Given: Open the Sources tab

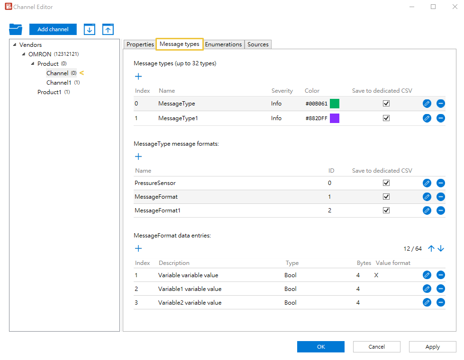Looking at the screenshot, I should tap(258, 44).
